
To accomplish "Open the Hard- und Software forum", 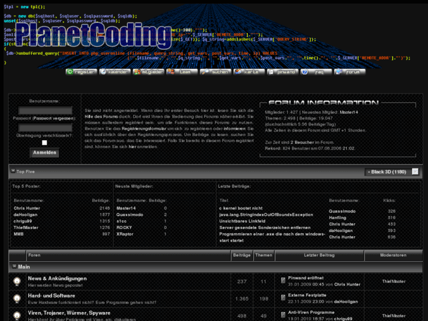I will coord(51,296).
